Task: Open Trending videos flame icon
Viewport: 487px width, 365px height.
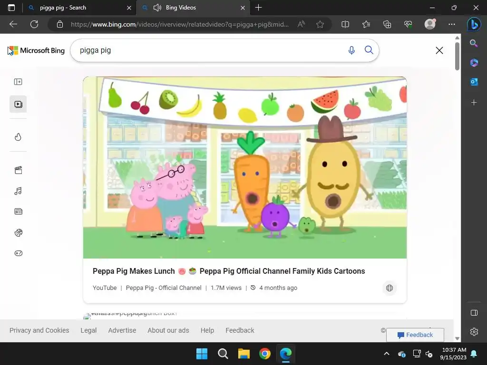Action: (x=18, y=137)
